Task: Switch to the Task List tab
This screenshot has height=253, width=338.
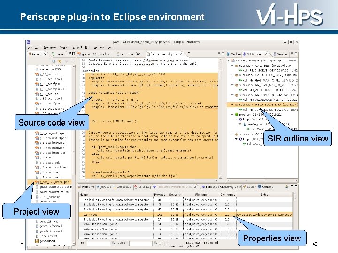Action: 281,54
